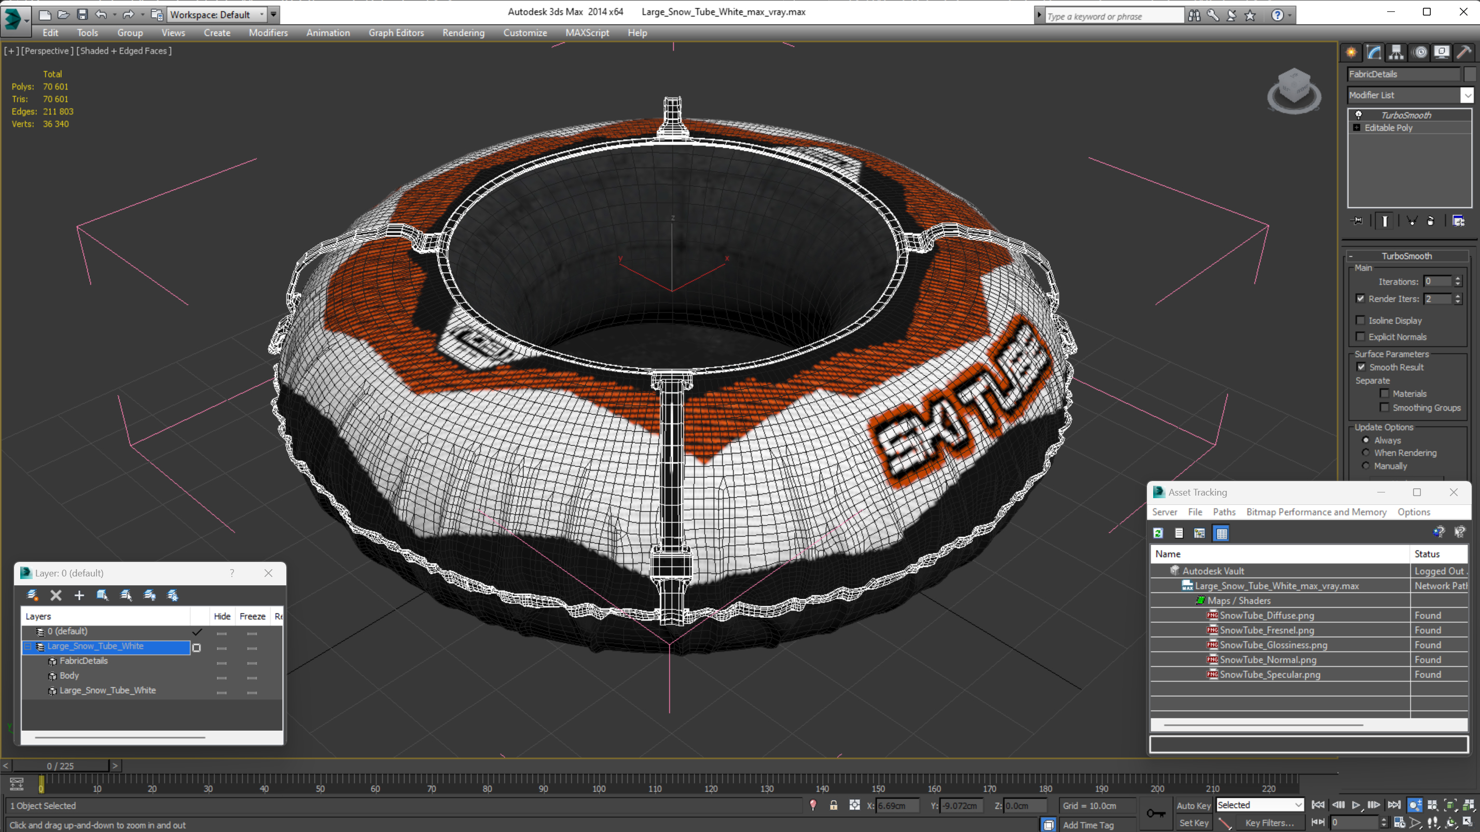Collapse the TurboSmooth rollout
This screenshot has height=832, width=1480.
1351,256
